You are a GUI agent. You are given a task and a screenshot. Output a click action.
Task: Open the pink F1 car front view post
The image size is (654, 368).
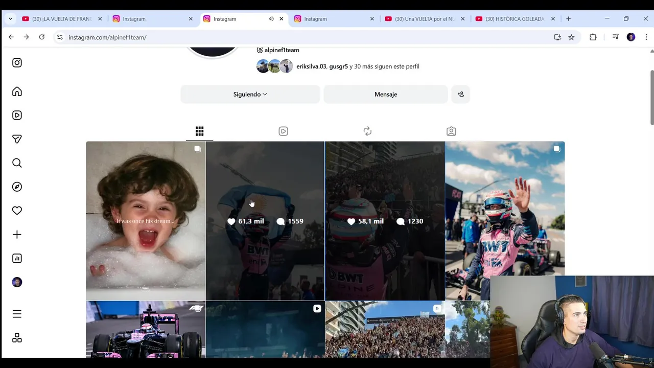pos(145,329)
